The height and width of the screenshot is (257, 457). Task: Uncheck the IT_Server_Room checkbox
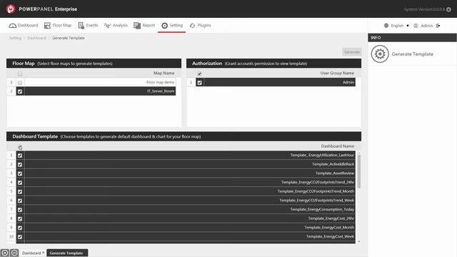pyautogui.click(x=20, y=91)
